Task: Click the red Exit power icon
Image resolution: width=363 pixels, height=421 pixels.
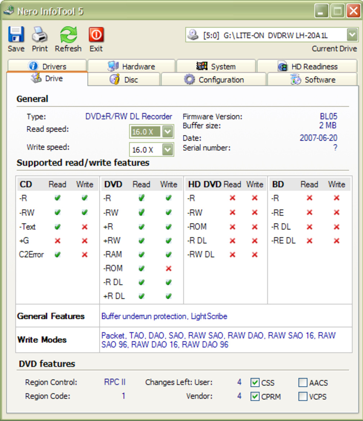Action: click(96, 35)
